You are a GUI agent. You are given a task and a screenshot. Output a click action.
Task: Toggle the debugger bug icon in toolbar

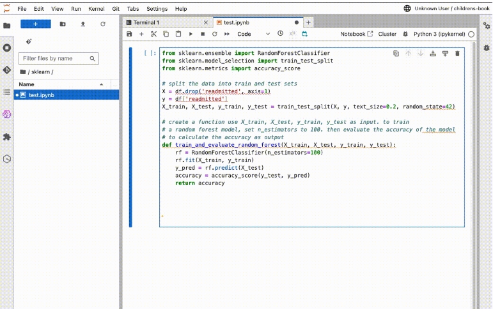(x=405, y=34)
